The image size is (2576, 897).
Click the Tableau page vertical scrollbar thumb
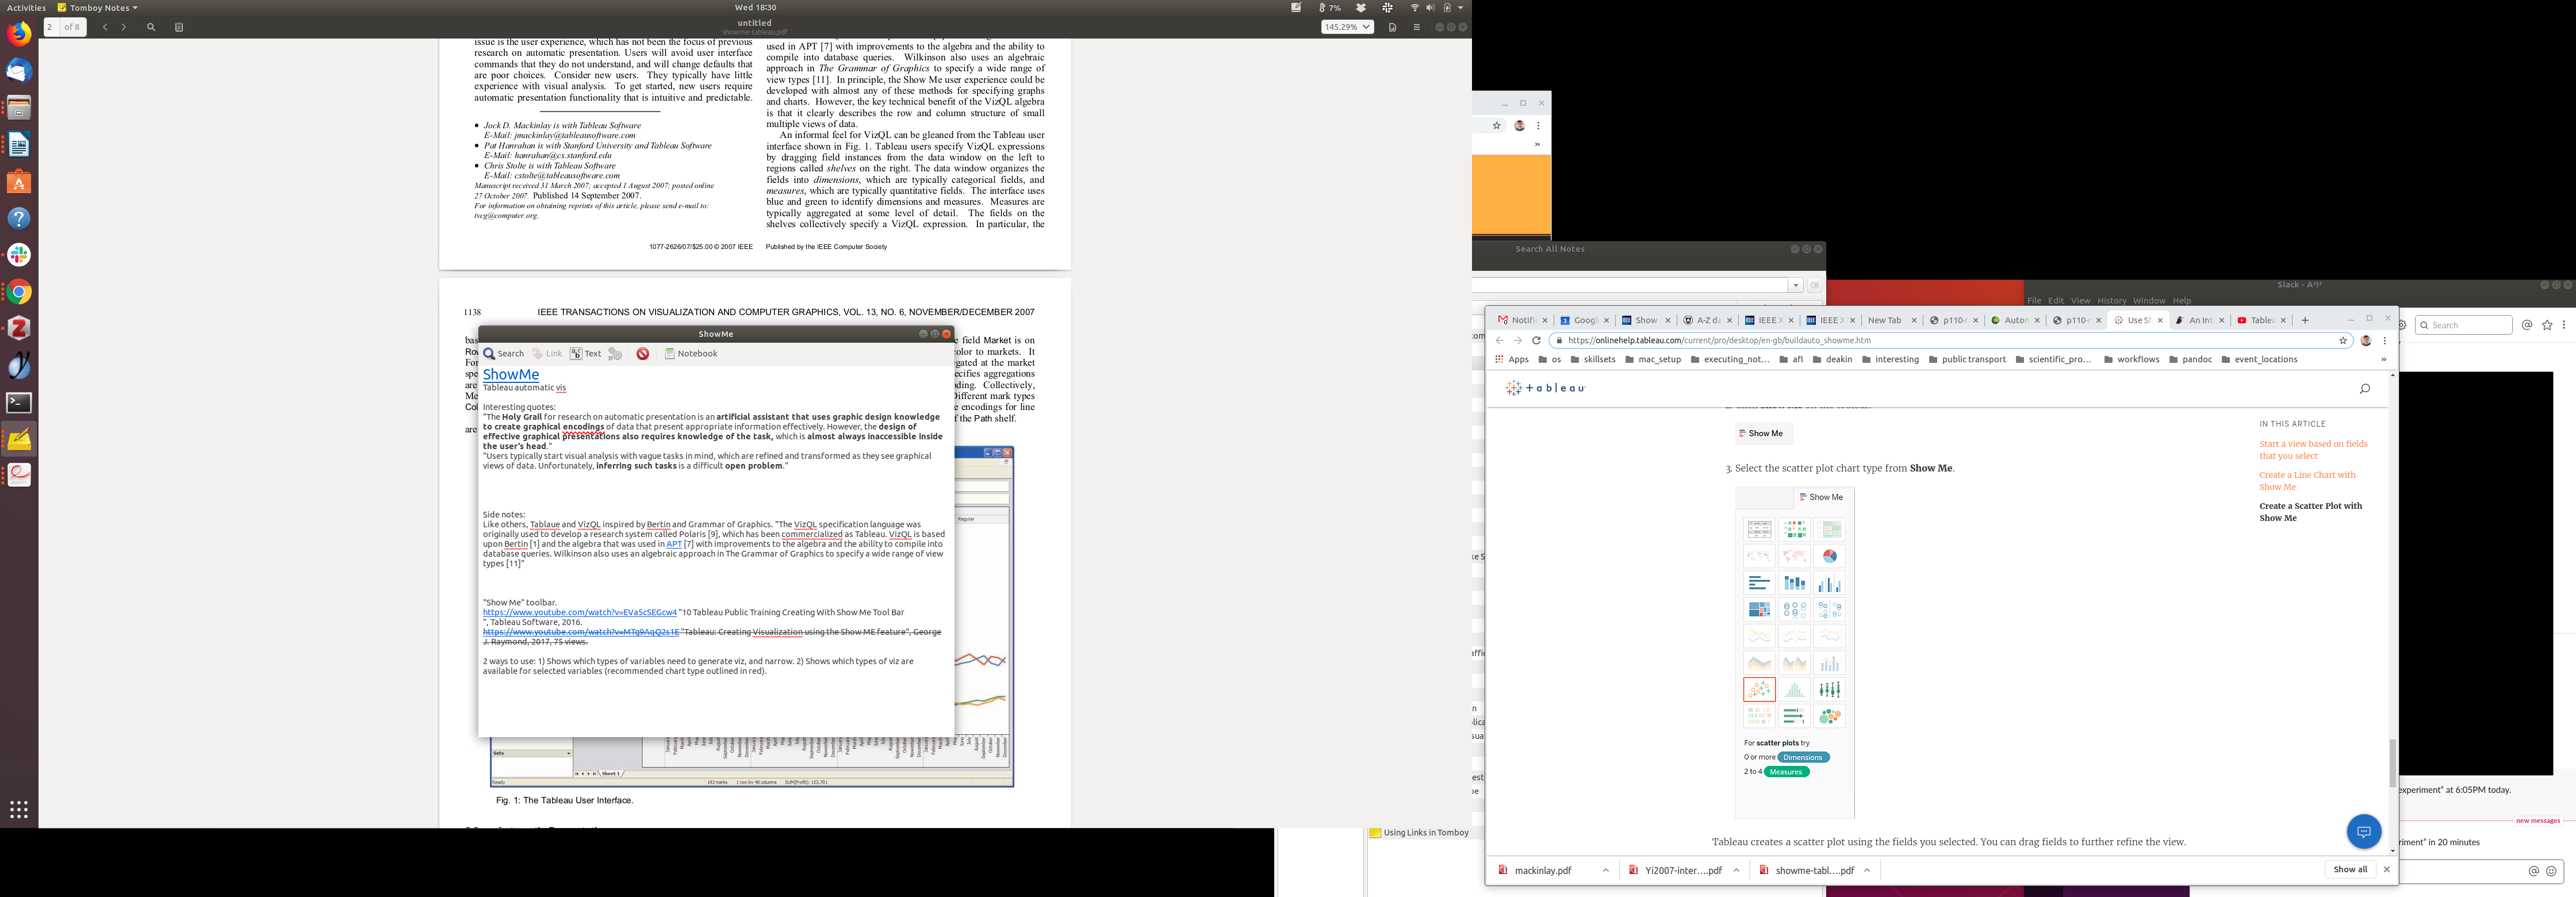(x=2392, y=763)
